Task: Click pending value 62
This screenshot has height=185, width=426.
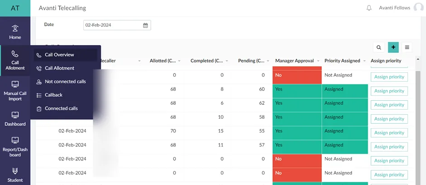Action: (x=262, y=103)
